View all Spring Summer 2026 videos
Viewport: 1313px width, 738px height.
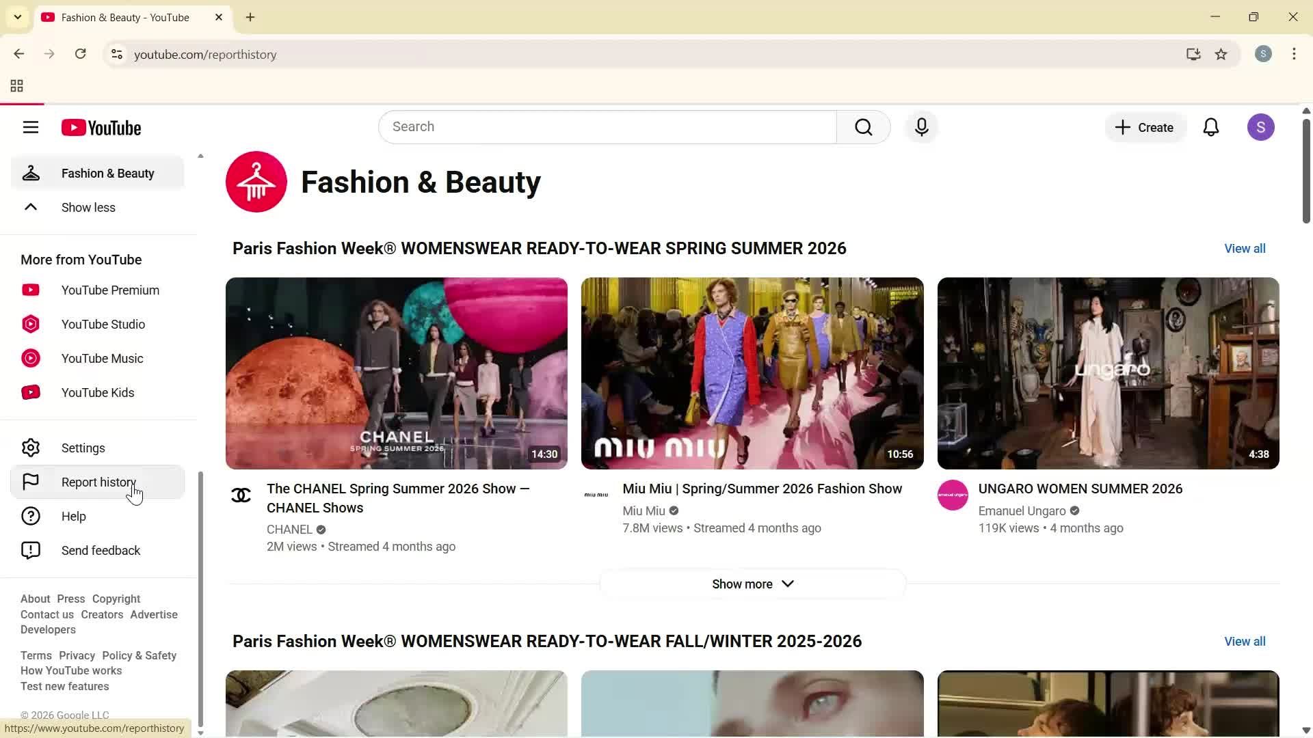1244,248
